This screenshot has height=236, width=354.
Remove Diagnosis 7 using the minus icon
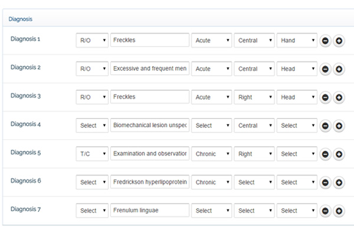click(x=325, y=211)
